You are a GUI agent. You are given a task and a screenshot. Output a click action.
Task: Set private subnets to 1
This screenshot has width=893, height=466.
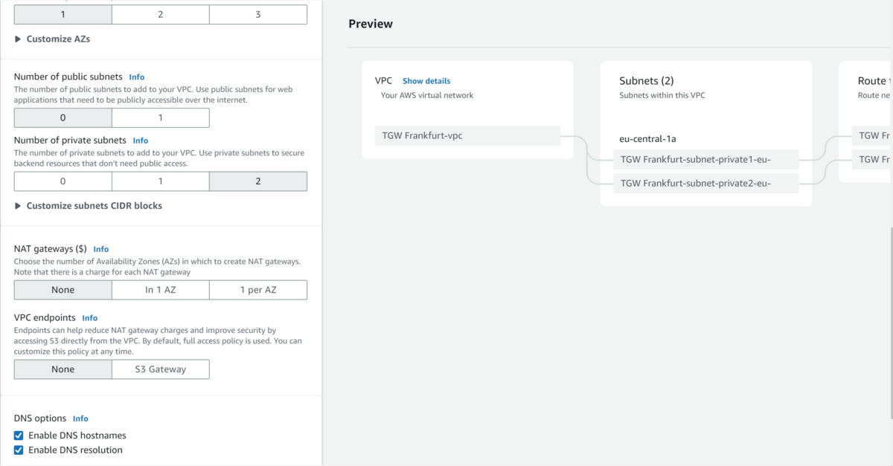click(160, 181)
